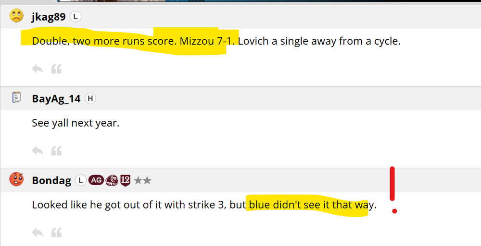Click the "See yall next year." post text
Image resolution: width=481 pixels, height=246 pixels.
(x=75, y=123)
